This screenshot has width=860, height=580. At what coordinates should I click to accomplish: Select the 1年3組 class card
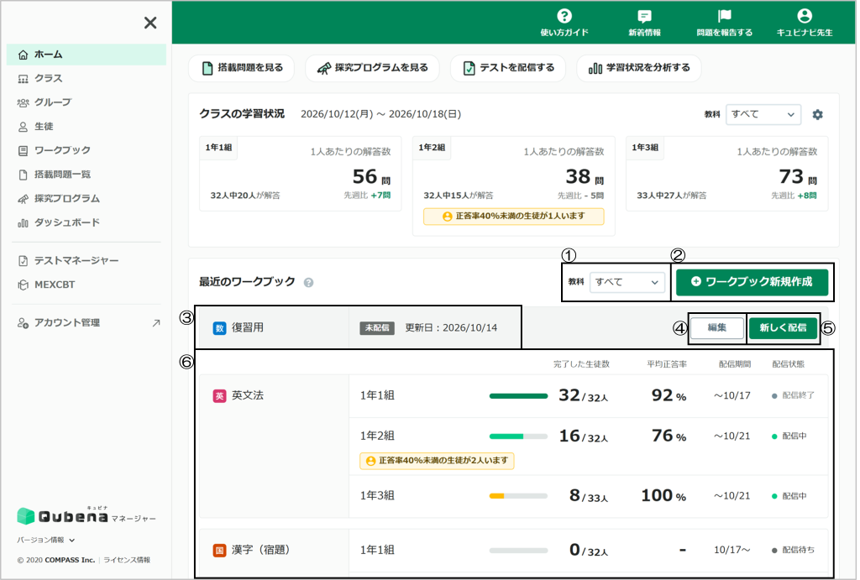(726, 174)
